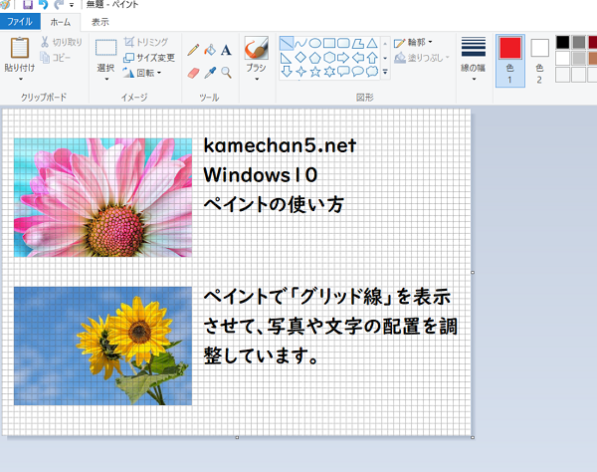Expand the 選択 options dropdown arrow
Viewport: 597px width, 472px height.
[106, 79]
